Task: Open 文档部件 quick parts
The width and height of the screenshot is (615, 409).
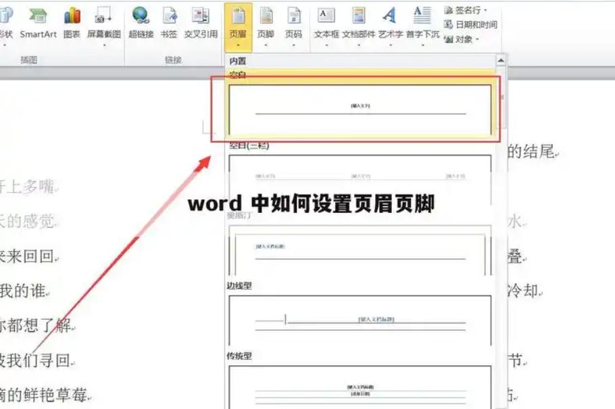Action: (x=358, y=26)
